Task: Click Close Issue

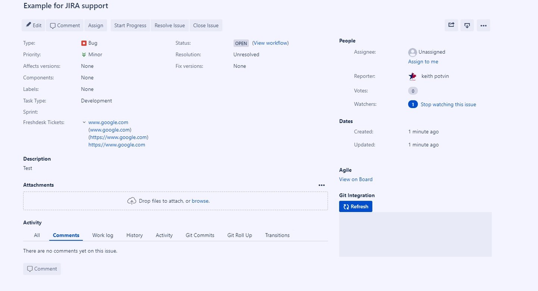Action: [x=206, y=25]
